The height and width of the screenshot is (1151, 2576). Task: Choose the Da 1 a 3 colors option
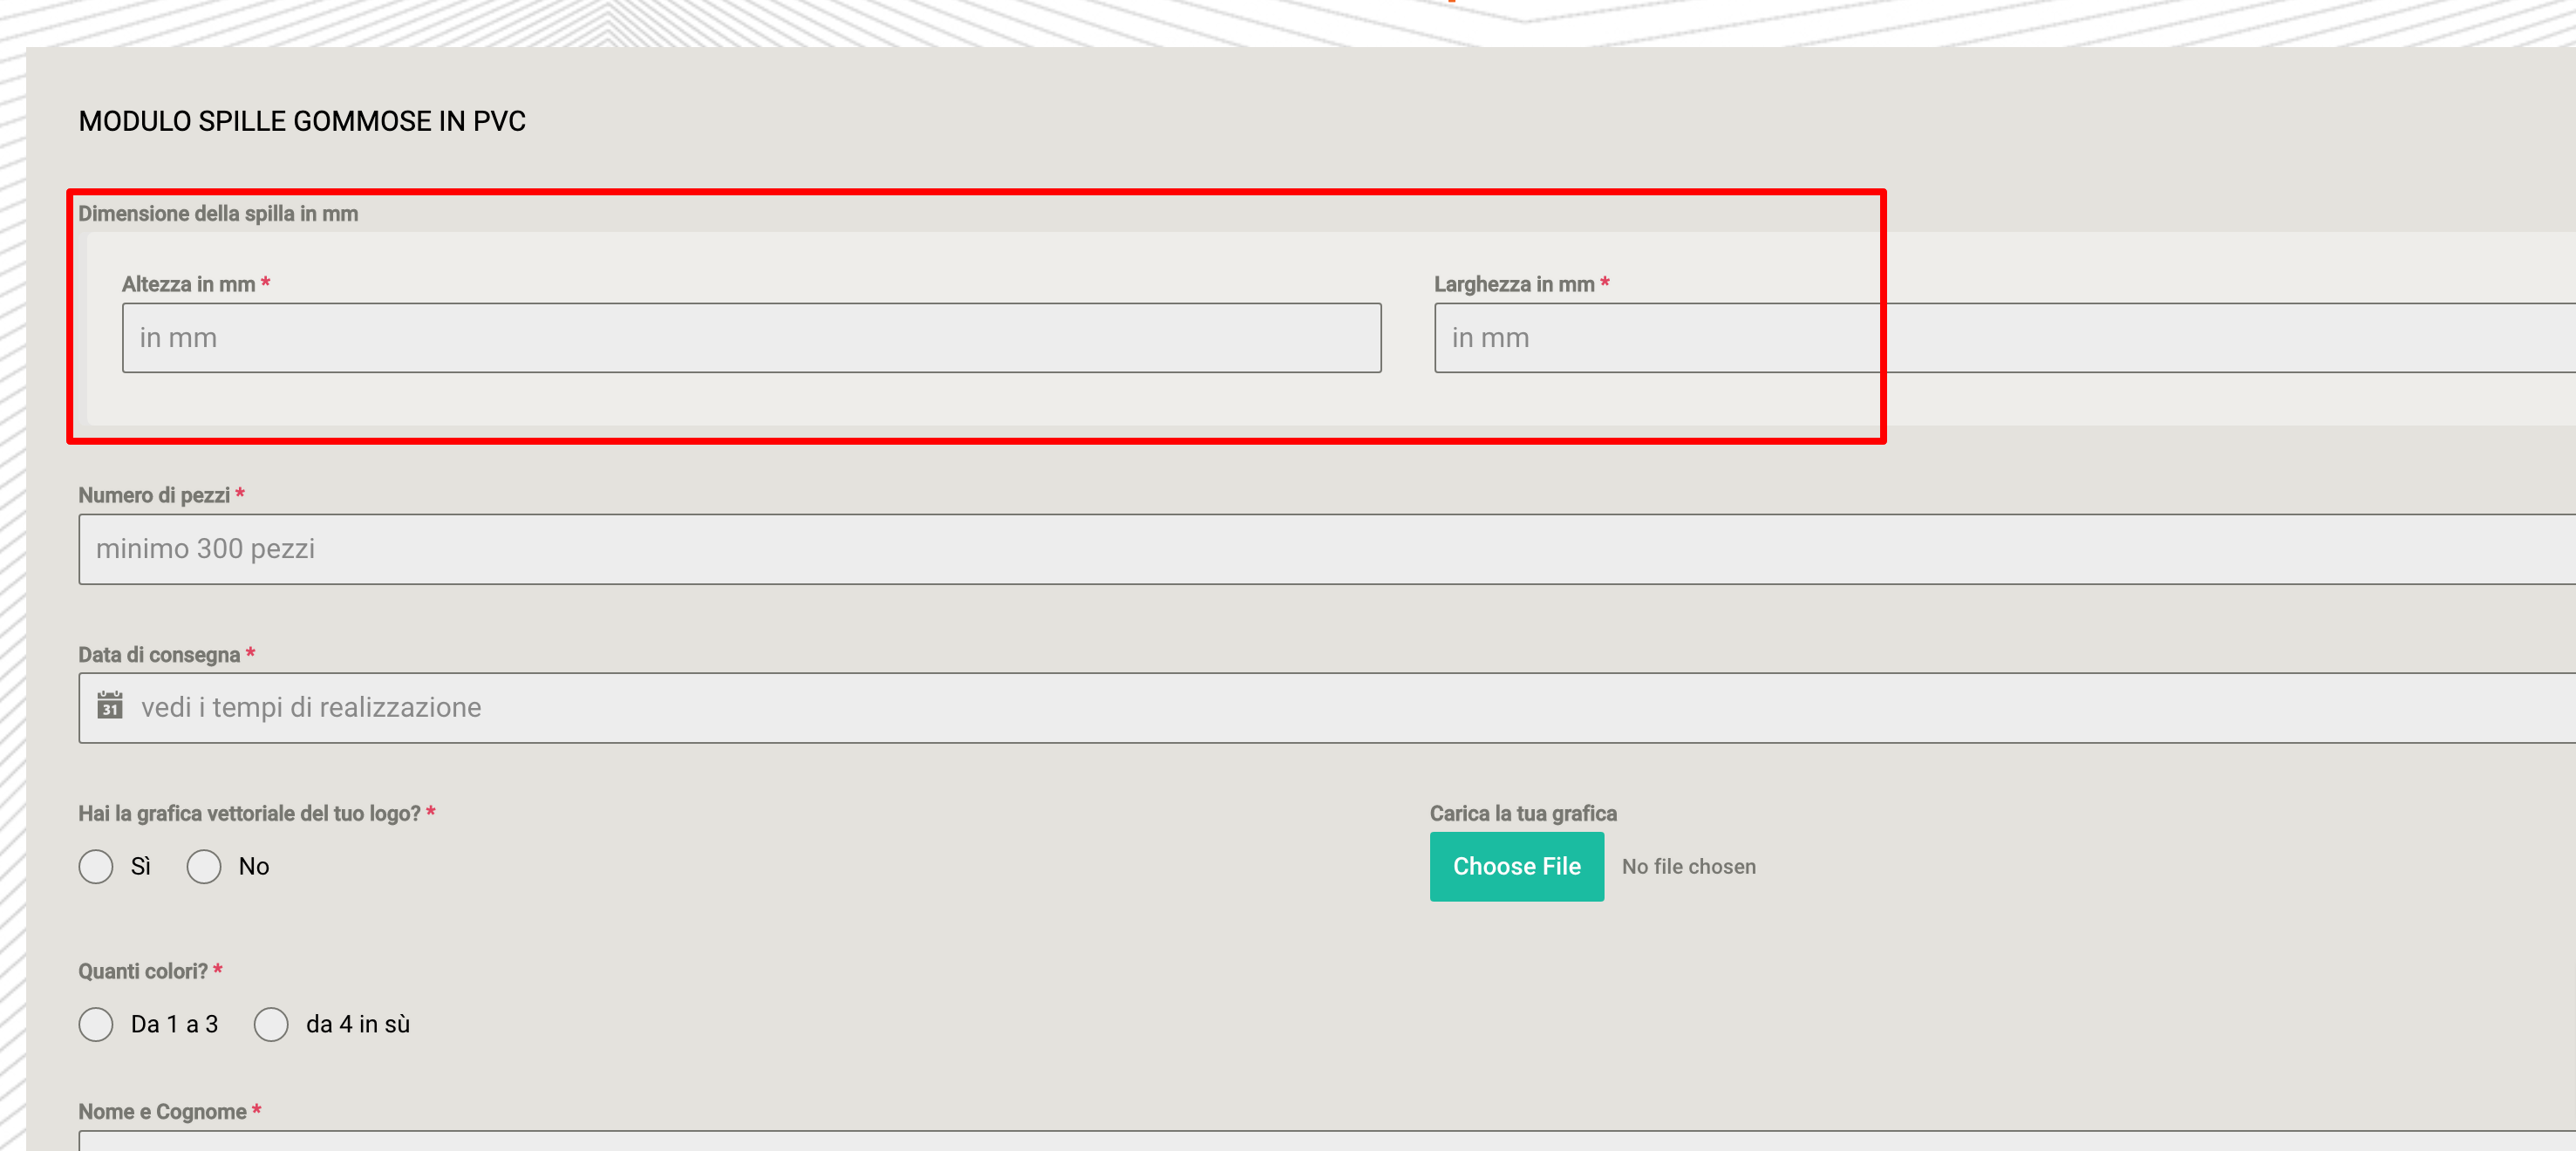point(96,1024)
